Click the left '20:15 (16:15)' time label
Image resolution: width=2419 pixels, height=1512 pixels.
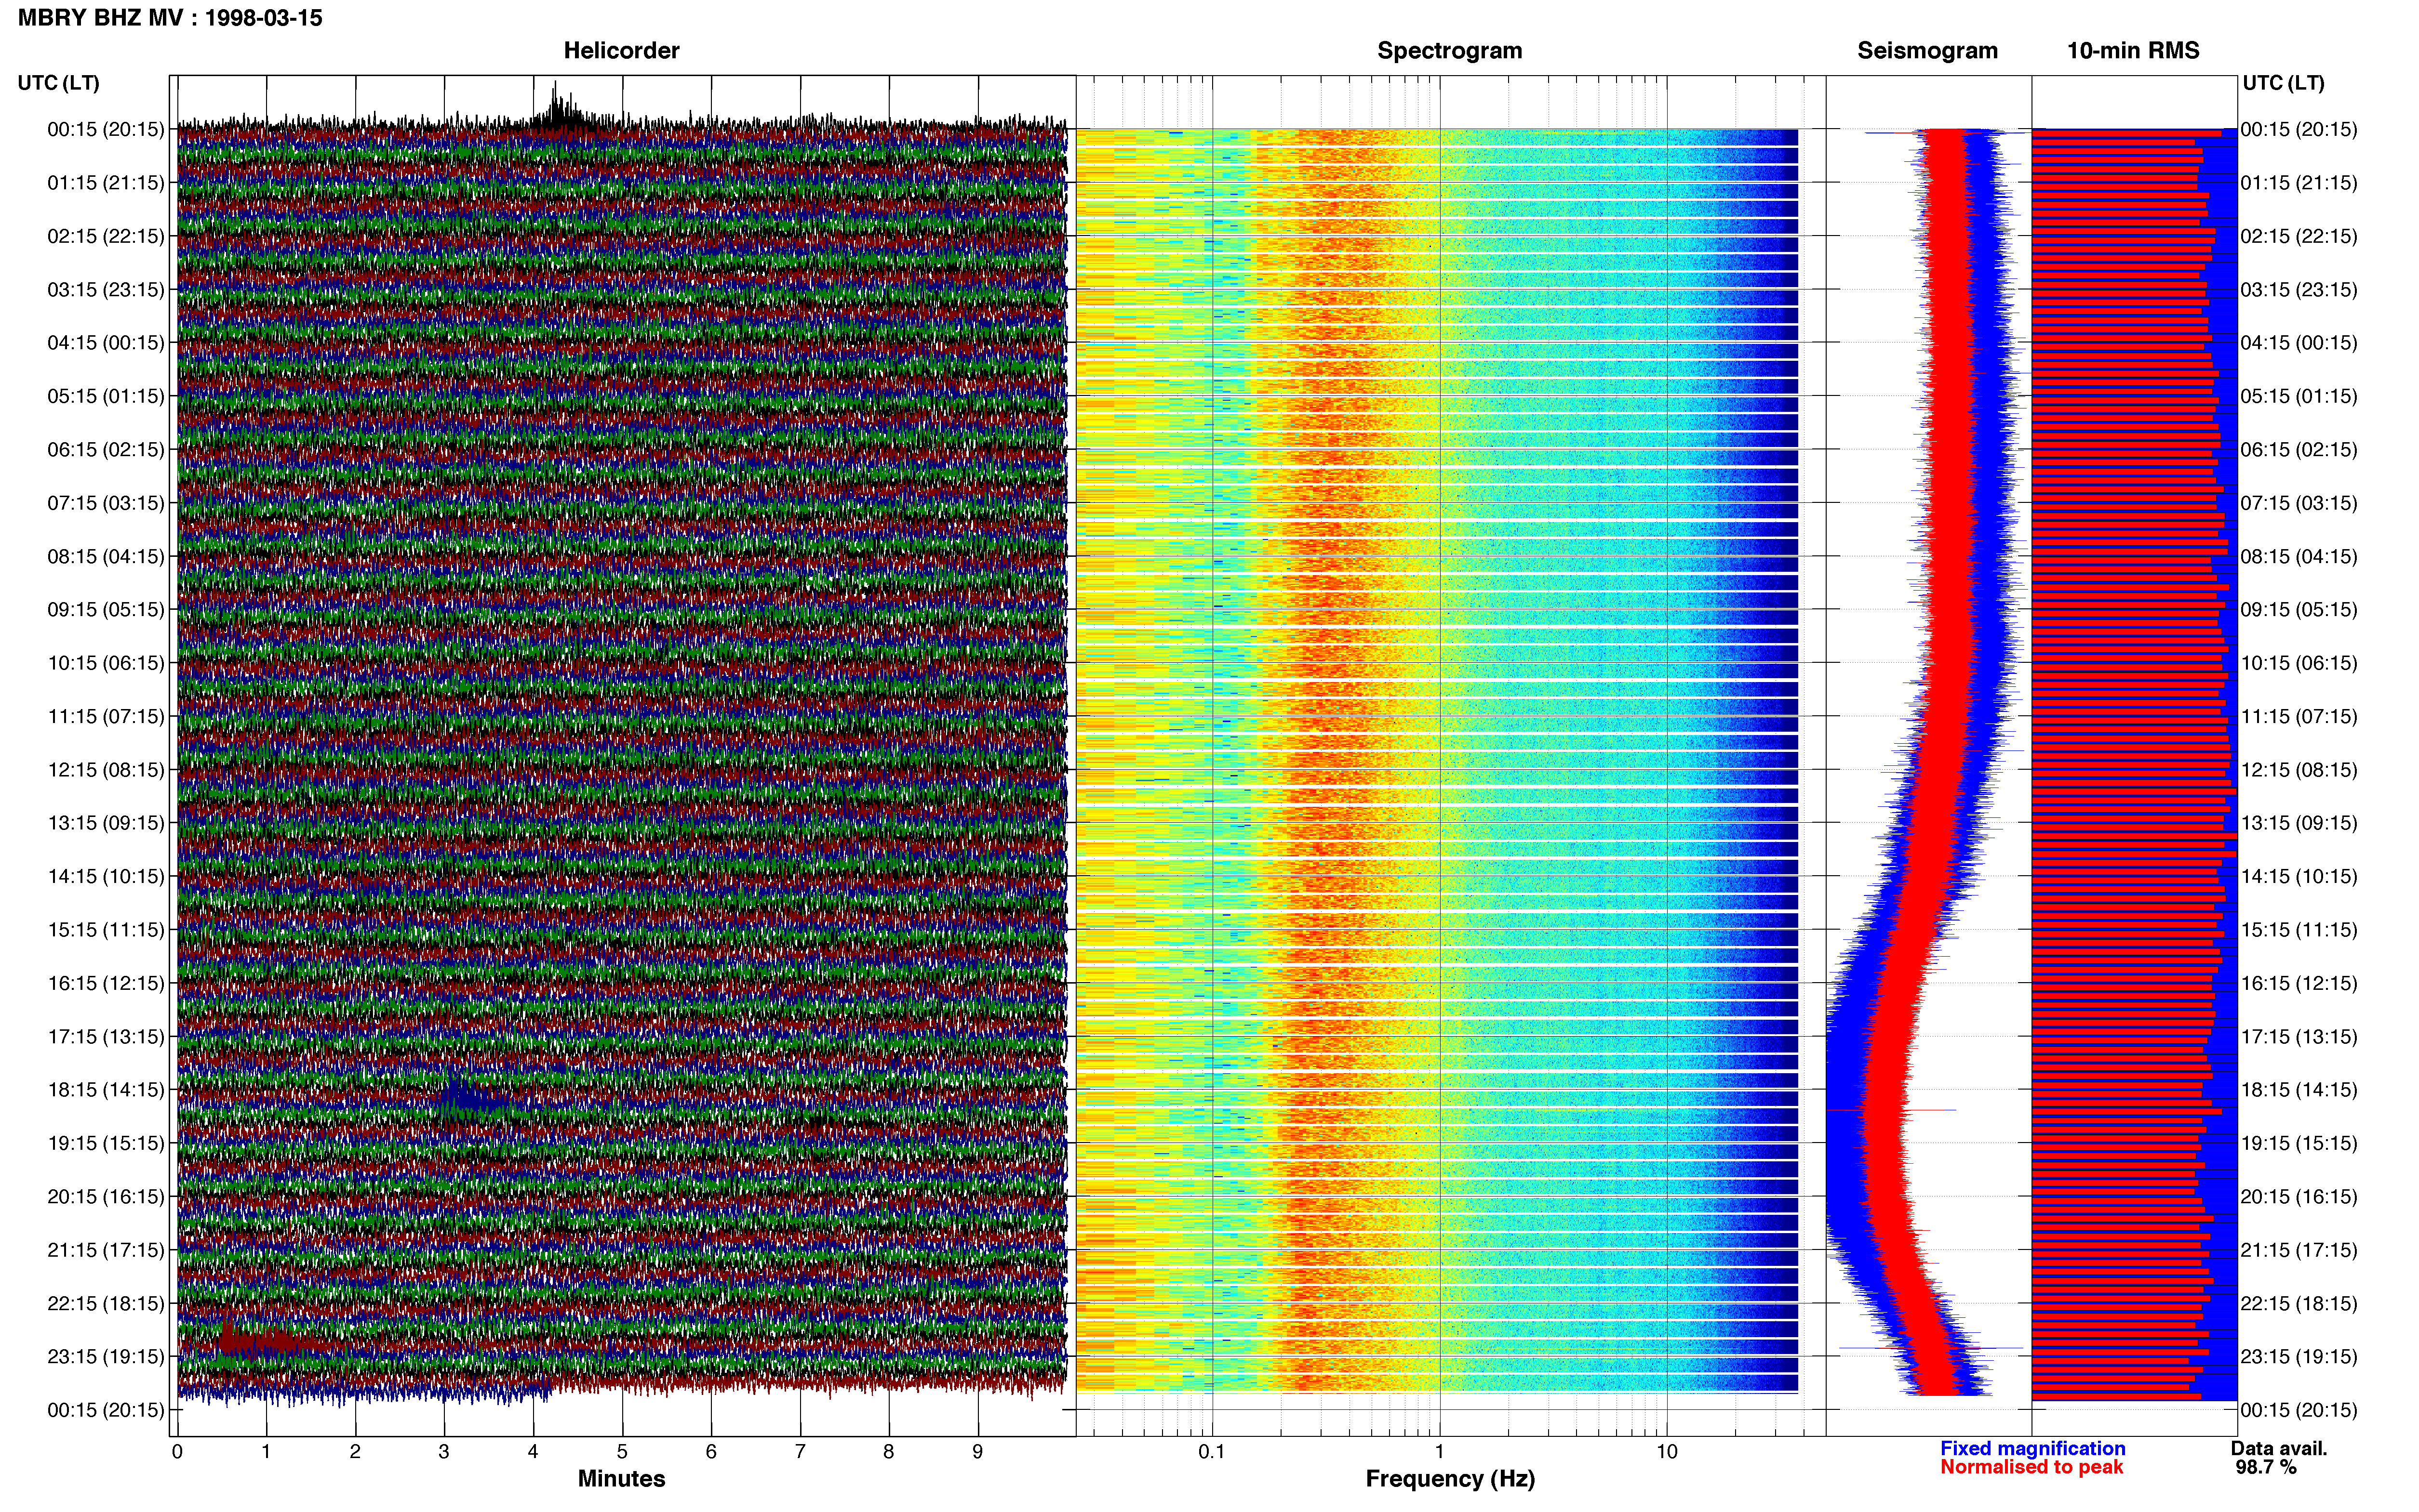coord(105,1197)
